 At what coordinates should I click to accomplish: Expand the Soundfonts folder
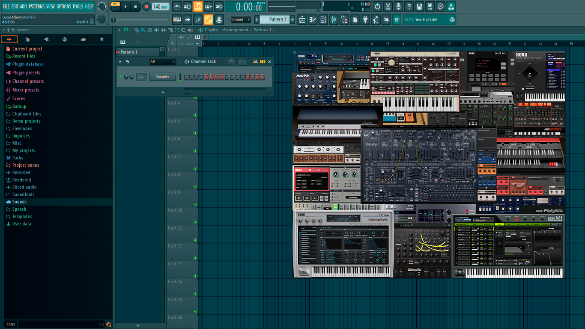pyautogui.click(x=20, y=194)
